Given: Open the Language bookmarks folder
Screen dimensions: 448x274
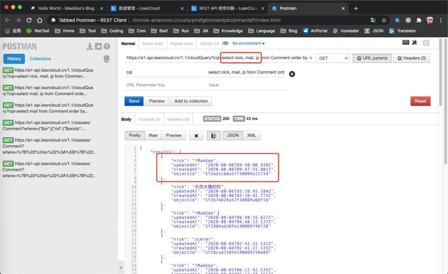Looking at the screenshot, I should (261, 31).
